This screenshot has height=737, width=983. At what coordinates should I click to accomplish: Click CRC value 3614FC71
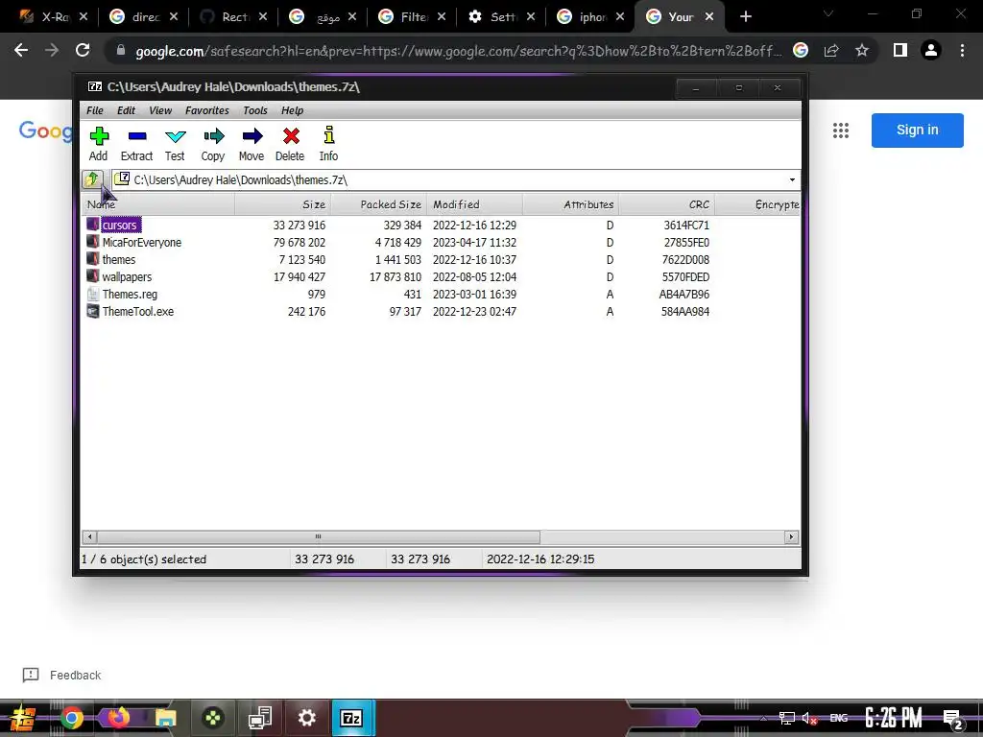coord(686,225)
